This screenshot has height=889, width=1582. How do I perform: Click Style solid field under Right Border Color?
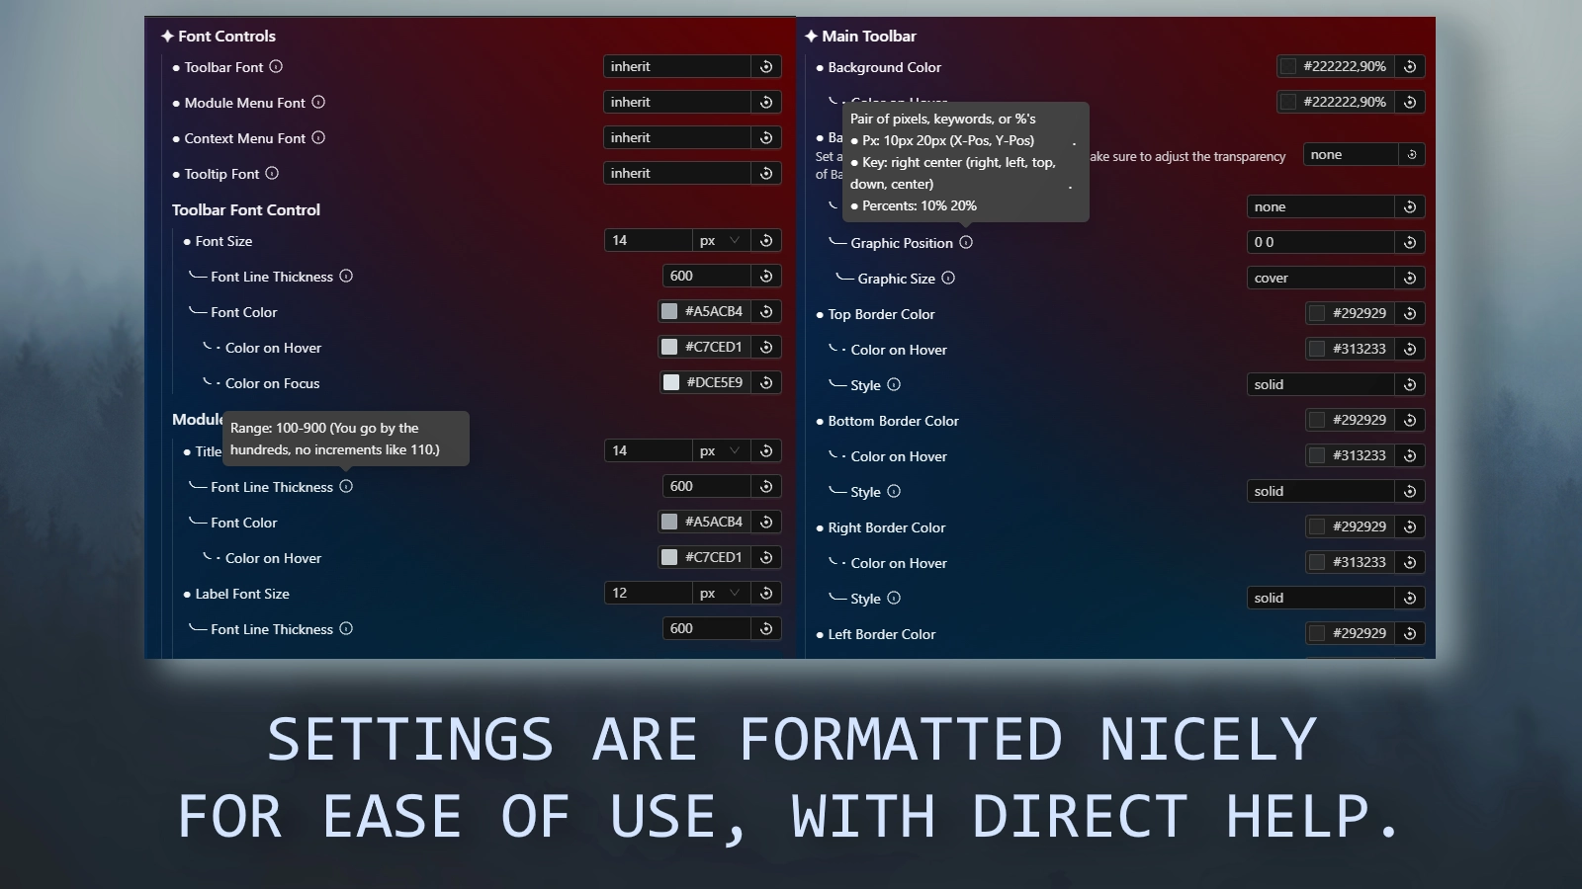(1321, 599)
